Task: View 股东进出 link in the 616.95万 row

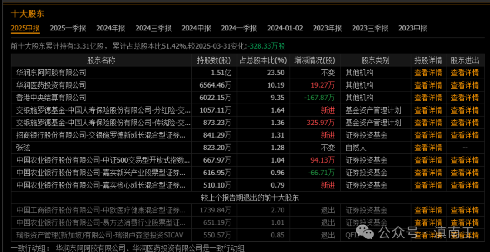Action: [465, 173]
